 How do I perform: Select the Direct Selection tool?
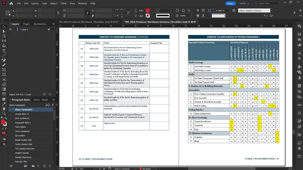4,31
